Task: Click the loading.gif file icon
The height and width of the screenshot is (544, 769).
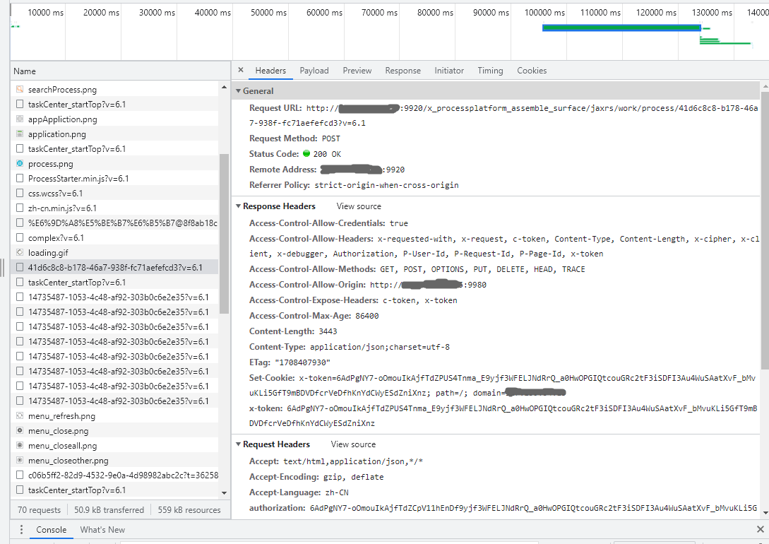Action: click(20, 253)
